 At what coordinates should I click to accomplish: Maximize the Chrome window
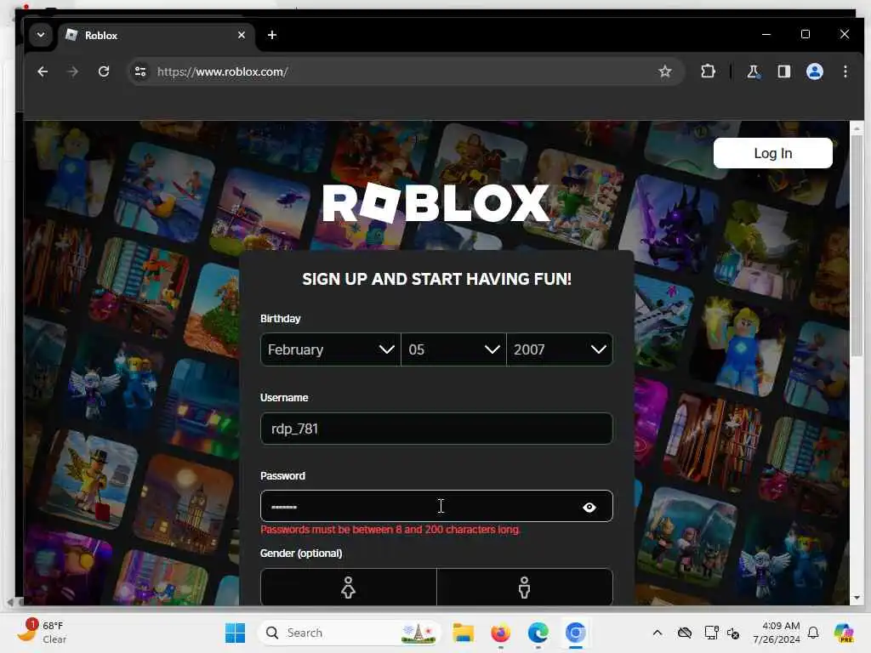coord(806,34)
